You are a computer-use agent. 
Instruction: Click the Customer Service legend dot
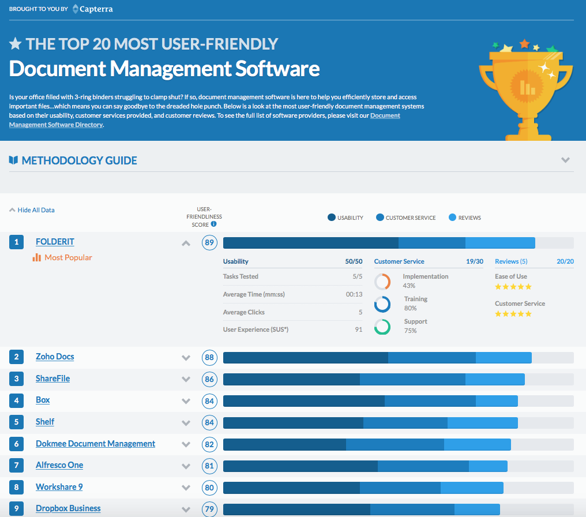tap(380, 217)
